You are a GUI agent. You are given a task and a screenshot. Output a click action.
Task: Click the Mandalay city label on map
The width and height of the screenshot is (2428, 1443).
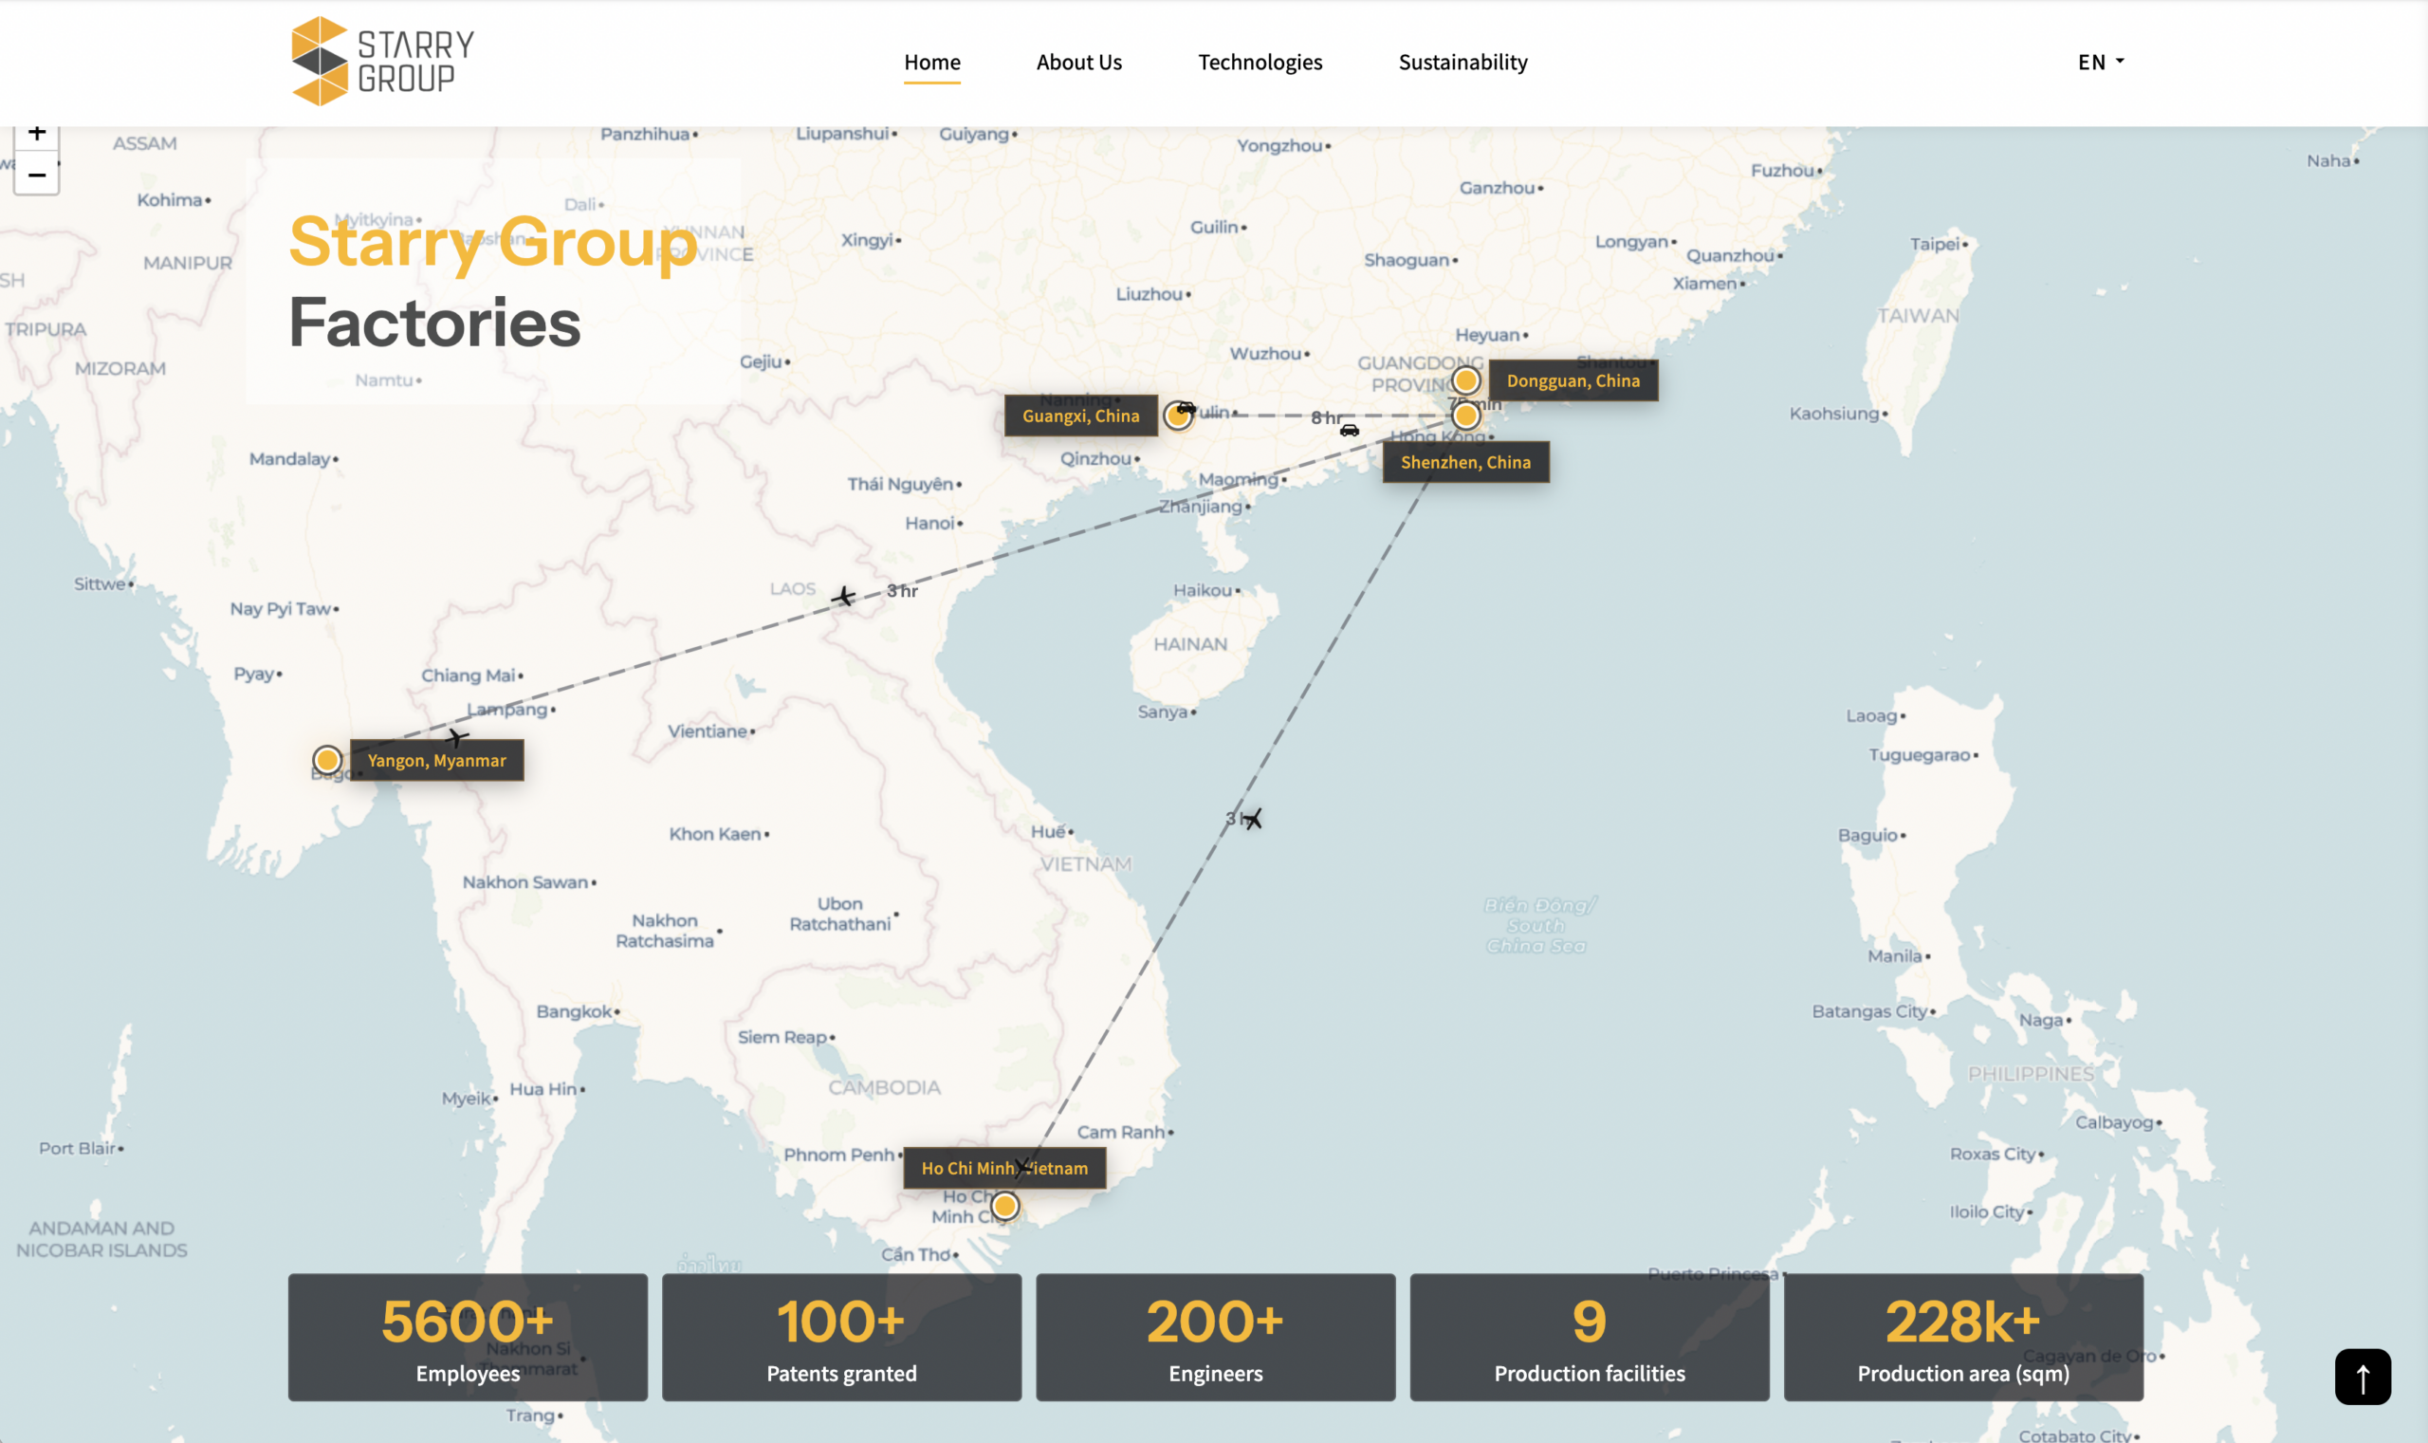(x=293, y=459)
